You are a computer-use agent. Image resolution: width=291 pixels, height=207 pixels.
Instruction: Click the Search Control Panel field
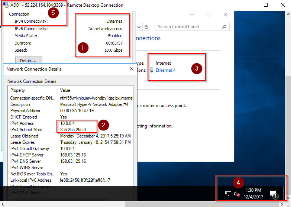pos(192,27)
